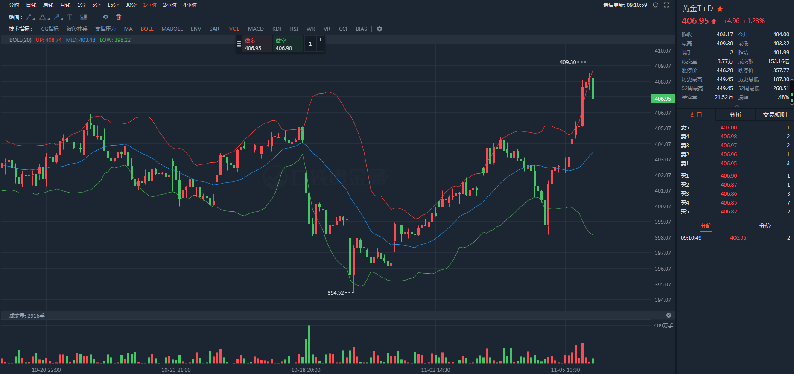This screenshot has width=794, height=374.
Task: Select 卖5 order row at 407.00
Action: coord(735,128)
